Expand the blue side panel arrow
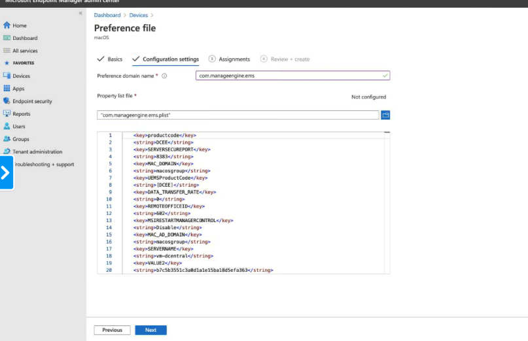Viewport: 528px width, 341px height. 7,172
